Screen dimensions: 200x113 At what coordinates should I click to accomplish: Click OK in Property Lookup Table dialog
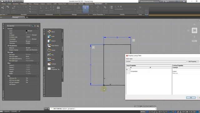[191, 98]
